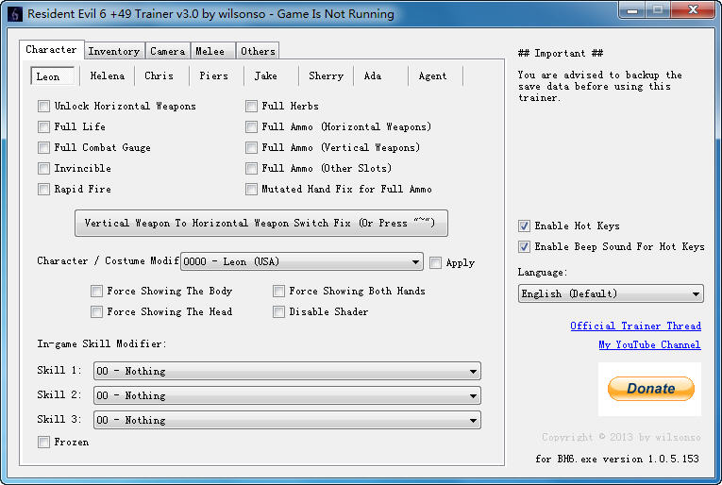
Task: Disable Enable Beep Sound For Hot Keys
Action: 524,246
